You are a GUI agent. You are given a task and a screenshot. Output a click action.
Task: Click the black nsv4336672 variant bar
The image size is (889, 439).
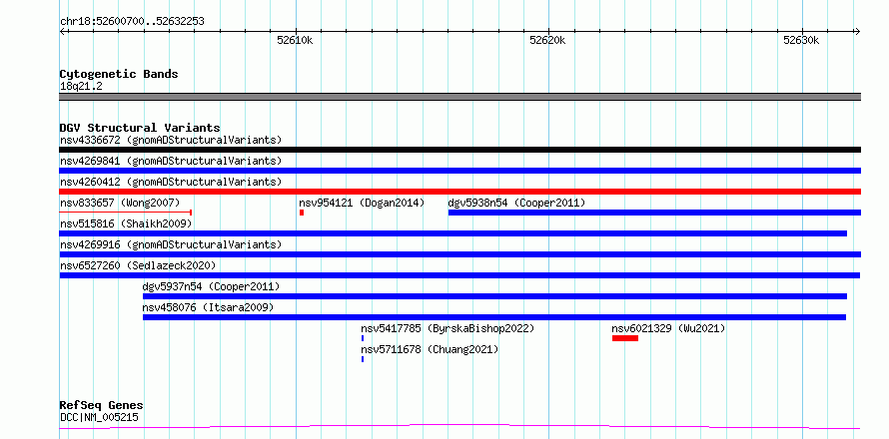point(459,150)
